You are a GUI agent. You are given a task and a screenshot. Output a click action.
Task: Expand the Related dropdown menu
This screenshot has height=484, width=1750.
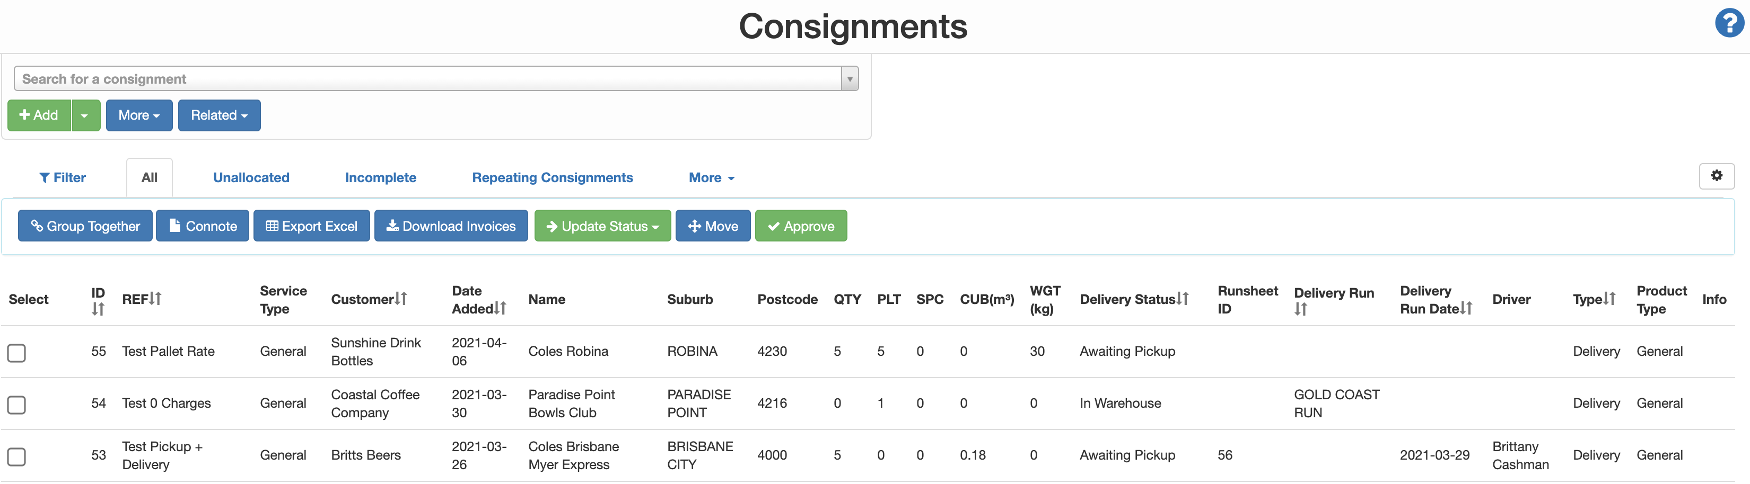click(x=218, y=115)
